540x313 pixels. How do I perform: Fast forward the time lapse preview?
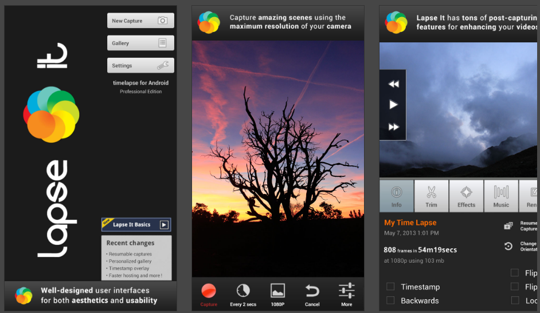pos(393,127)
